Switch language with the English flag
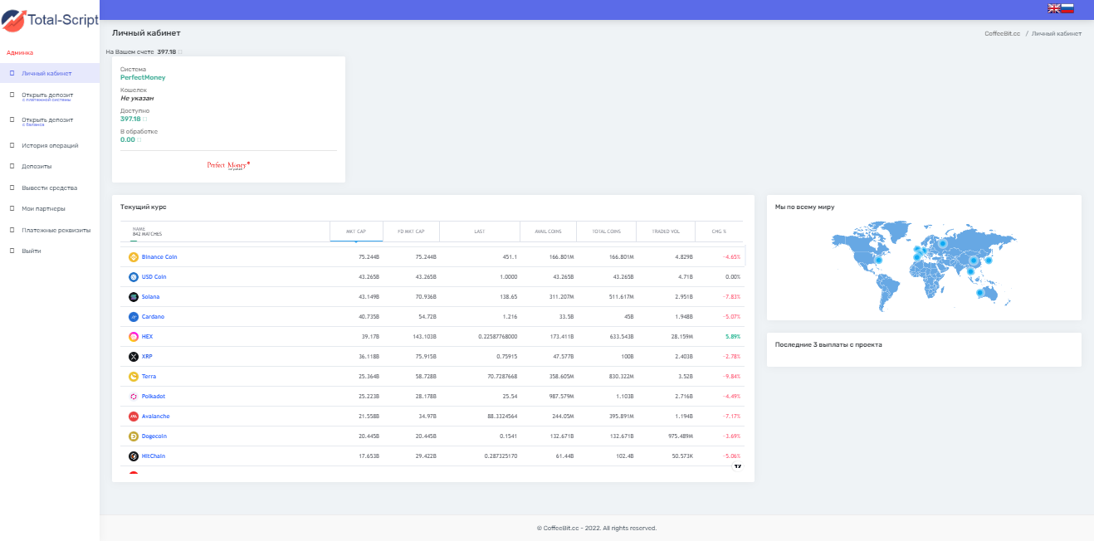 click(1054, 8)
